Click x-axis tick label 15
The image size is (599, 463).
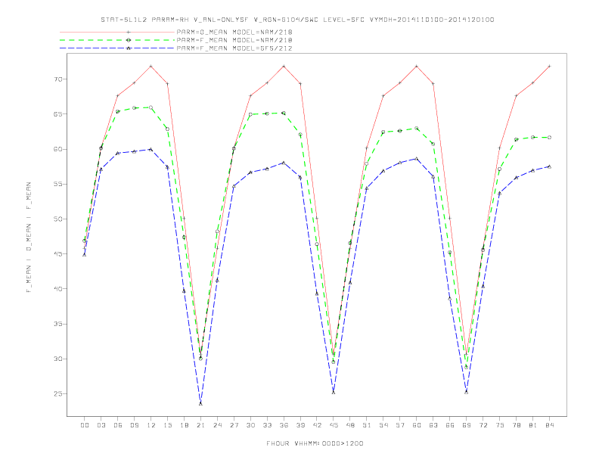point(167,425)
